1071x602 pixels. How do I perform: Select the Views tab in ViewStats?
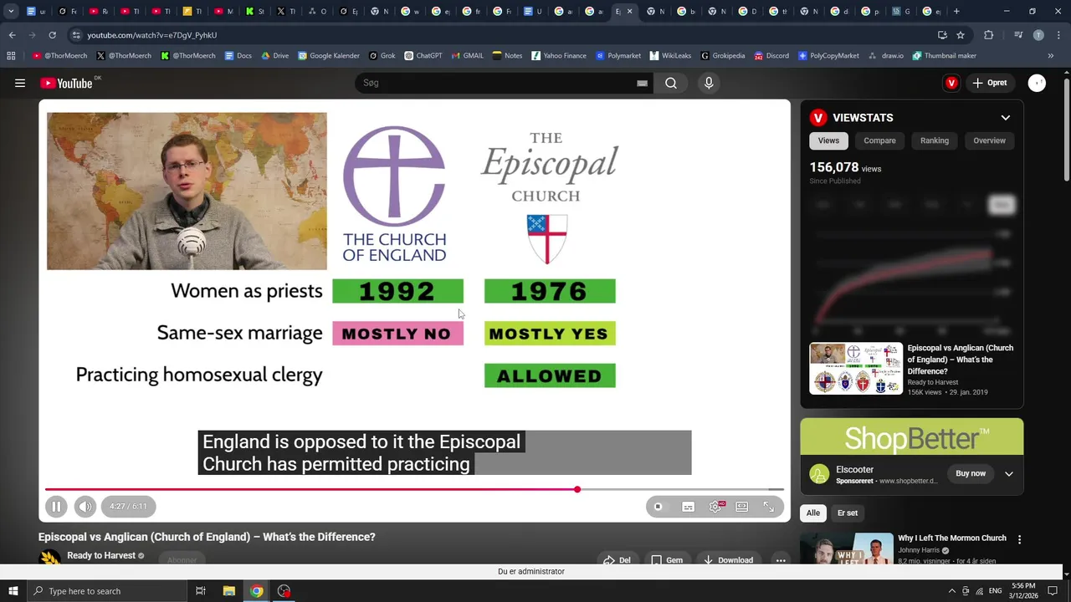coord(828,140)
